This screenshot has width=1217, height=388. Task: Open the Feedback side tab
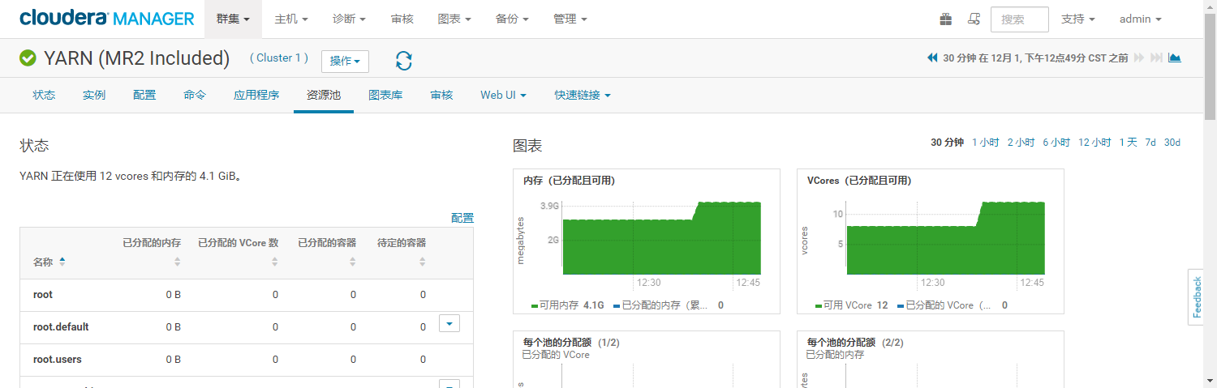click(1196, 296)
